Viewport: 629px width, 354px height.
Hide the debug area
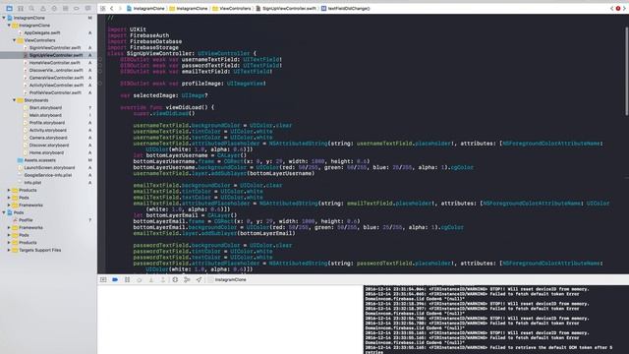pos(103,279)
